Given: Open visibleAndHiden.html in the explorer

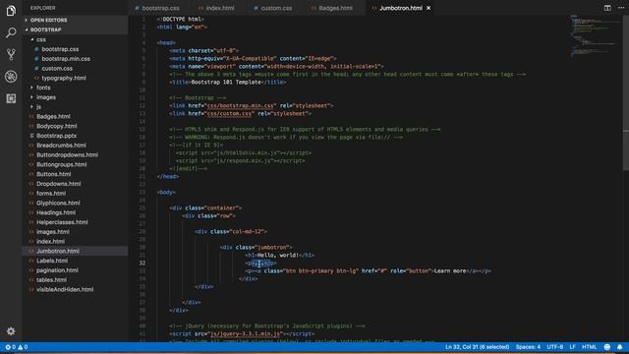Looking at the screenshot, I should click(65, 290).
